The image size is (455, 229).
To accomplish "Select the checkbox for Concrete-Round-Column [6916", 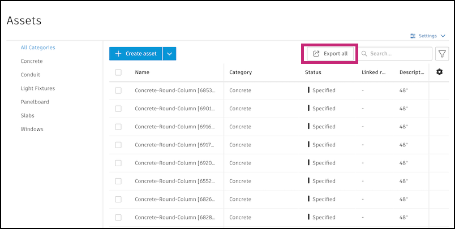I will point(118,127).
